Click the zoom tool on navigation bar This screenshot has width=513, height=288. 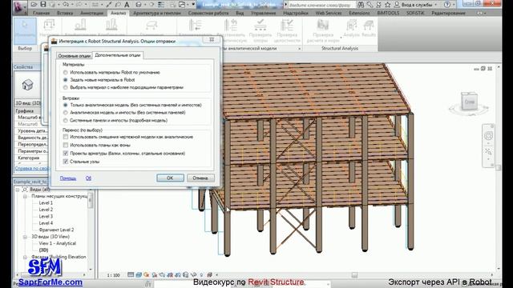tap(488, 152)
